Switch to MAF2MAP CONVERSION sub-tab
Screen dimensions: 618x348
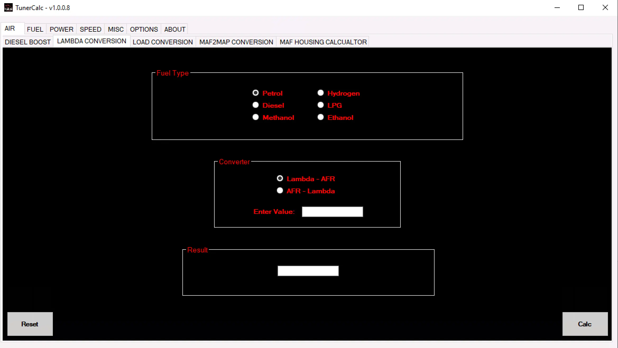pos(236,42)
